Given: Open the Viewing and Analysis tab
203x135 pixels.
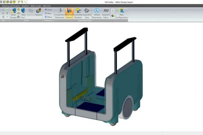Looking at the screenshot, I should coord(11,6).
